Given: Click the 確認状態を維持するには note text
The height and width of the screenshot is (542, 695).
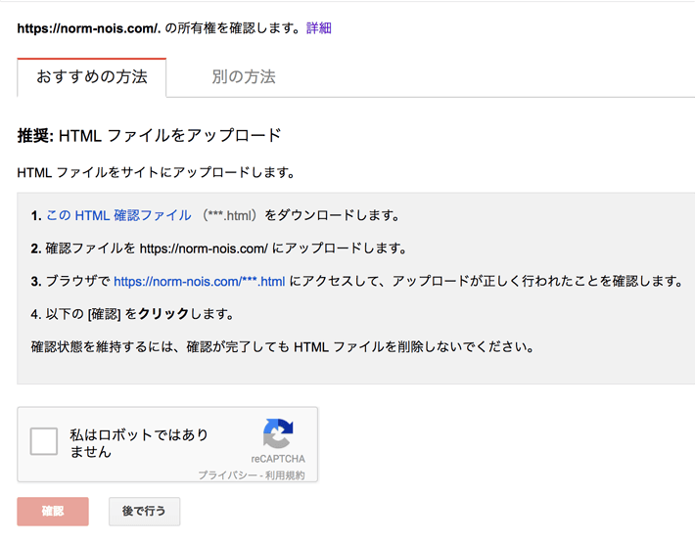Looking at the screenshot, I should (x=283, y=347).
